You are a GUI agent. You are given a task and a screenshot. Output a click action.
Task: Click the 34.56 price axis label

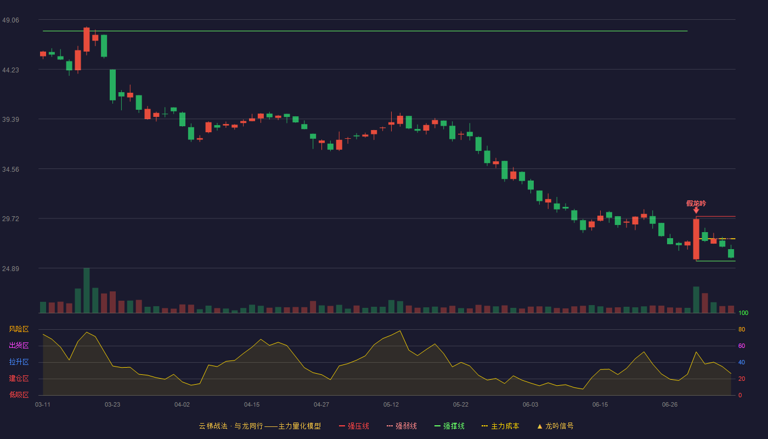[x=10, y=169]
